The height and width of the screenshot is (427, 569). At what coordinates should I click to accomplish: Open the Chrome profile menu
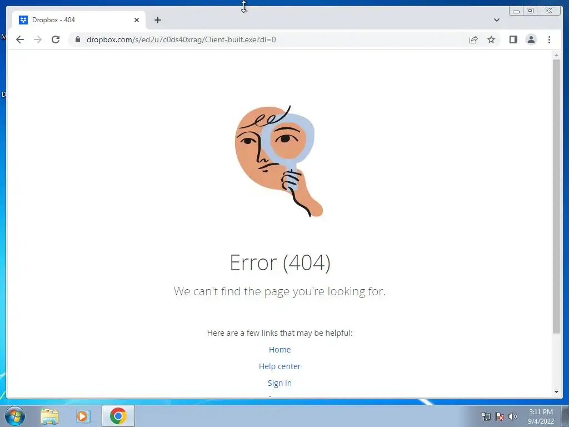(531, 39)
